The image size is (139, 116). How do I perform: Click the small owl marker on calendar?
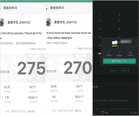[100, 53]
